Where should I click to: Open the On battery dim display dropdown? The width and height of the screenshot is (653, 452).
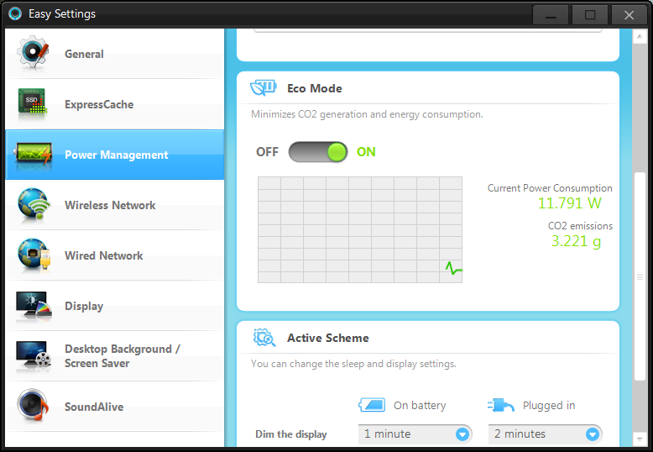(414, 434)
